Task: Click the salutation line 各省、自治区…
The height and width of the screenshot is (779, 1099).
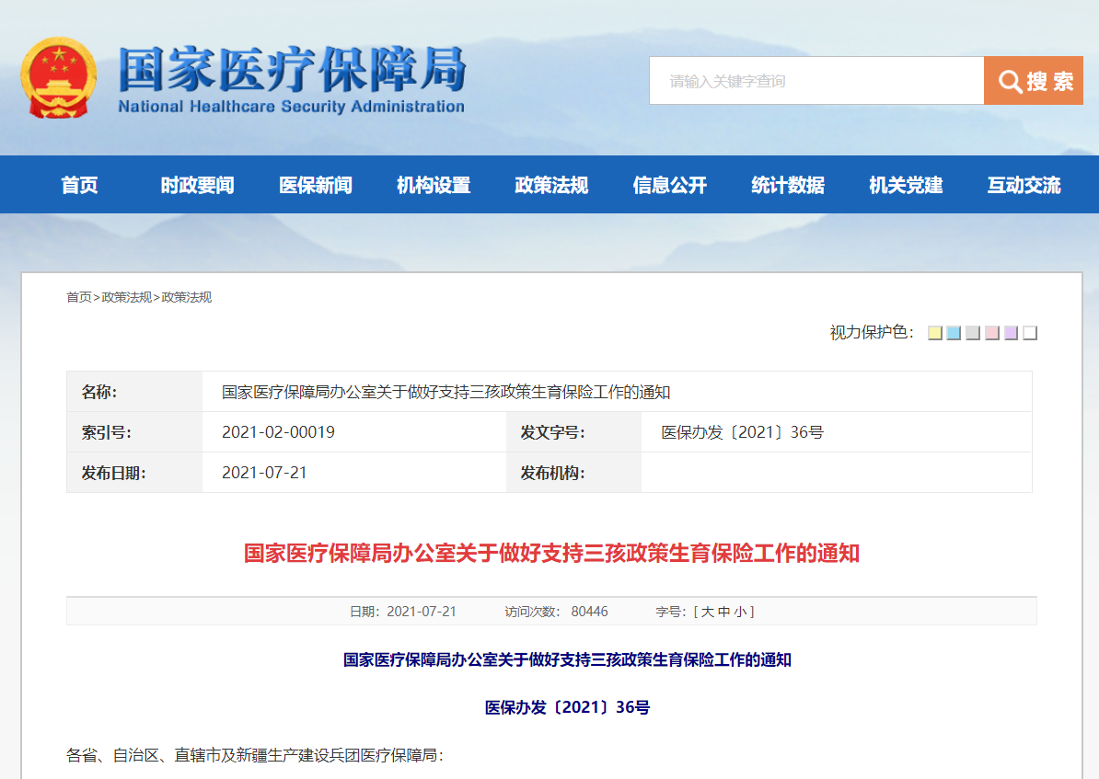Action: [x=255, y=755]
